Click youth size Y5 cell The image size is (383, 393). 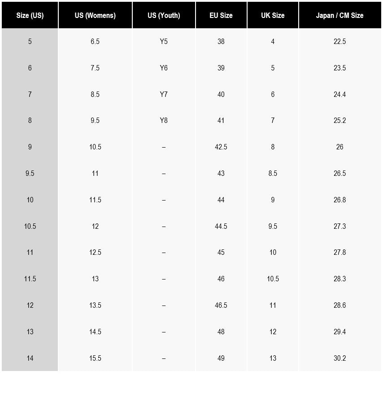(164, 42)
